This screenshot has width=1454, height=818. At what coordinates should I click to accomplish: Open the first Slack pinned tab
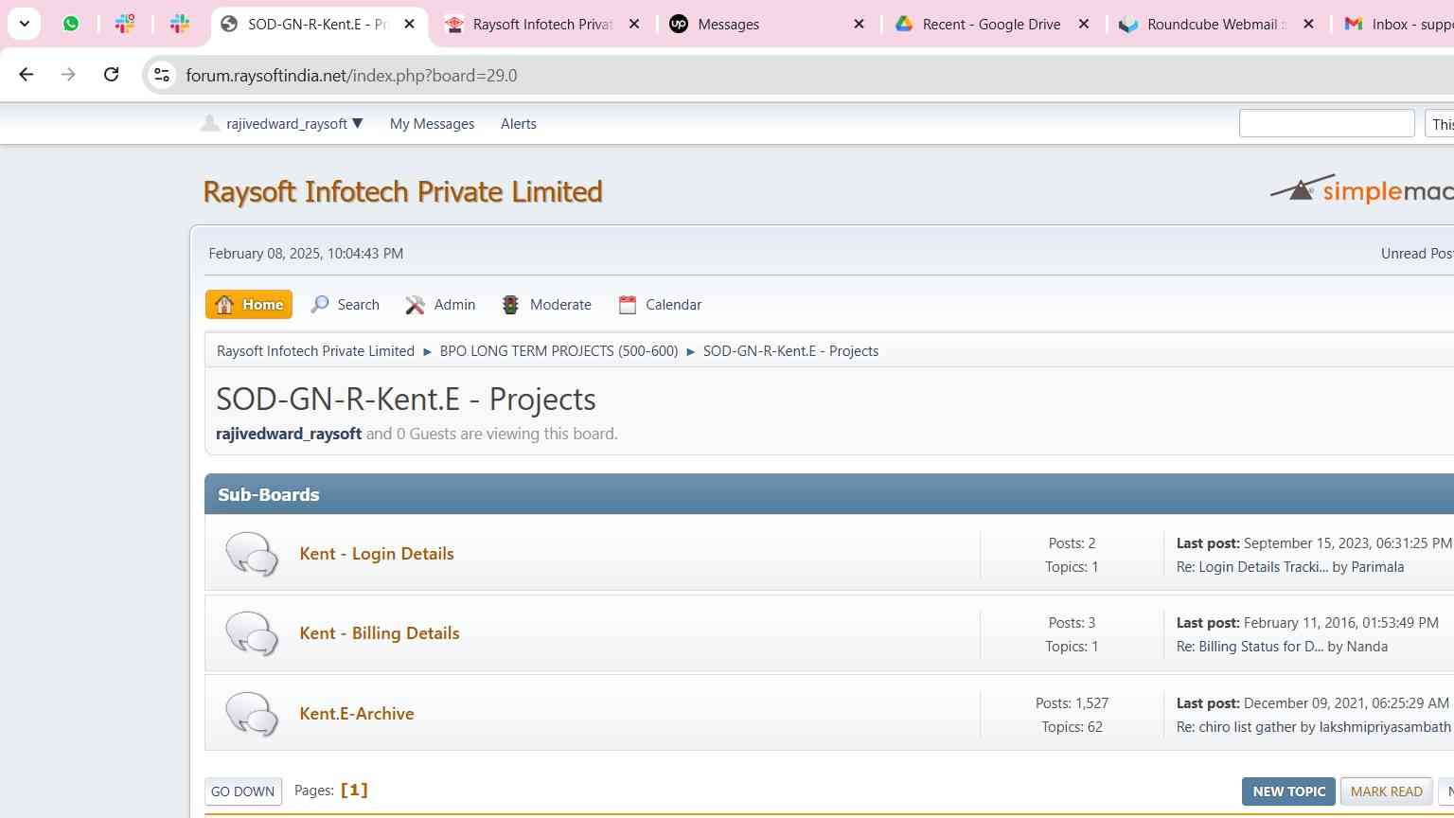tap(125, 24)
